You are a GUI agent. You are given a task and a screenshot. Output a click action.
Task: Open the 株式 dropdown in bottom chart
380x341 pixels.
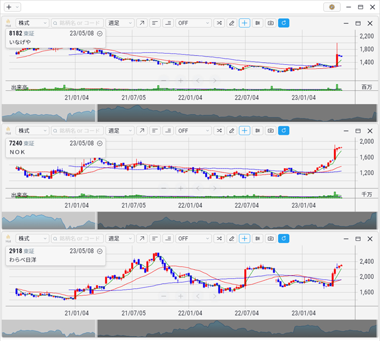pos(32,238)
